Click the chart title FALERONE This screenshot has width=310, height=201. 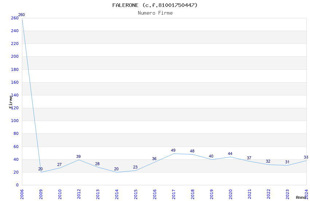click(x=125, y=5)
